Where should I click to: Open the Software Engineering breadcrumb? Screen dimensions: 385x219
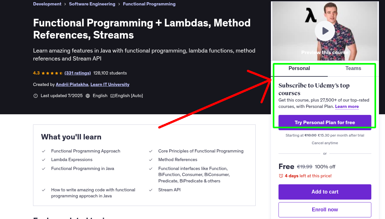click(92, 4)
